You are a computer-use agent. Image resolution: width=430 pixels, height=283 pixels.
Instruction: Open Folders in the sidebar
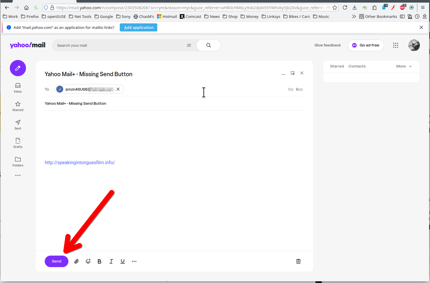[x=18, y=162]
